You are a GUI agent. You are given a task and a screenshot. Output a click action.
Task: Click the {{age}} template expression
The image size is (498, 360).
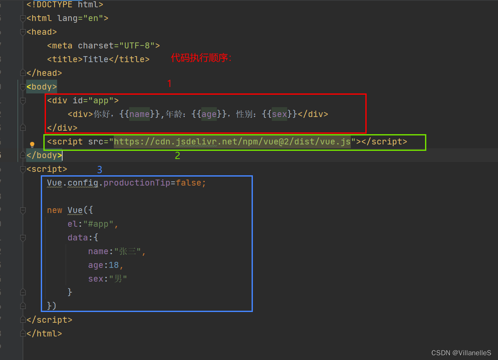click(x=209, y=114)
